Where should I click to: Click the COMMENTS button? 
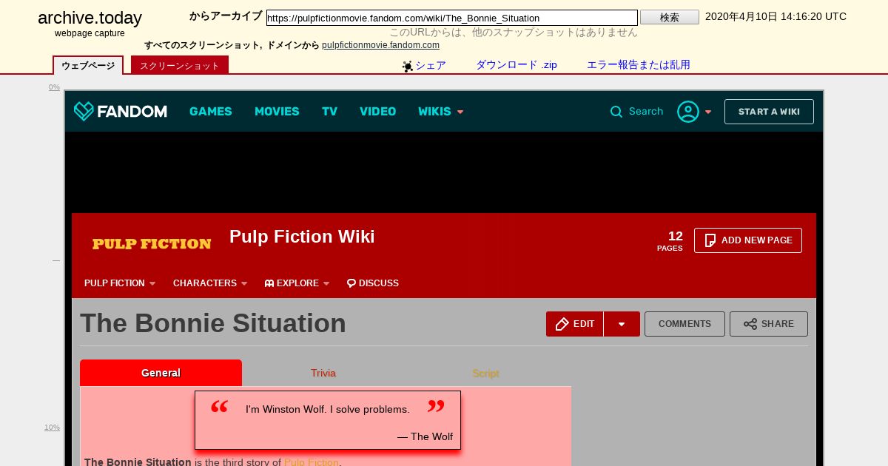point(684,324)
